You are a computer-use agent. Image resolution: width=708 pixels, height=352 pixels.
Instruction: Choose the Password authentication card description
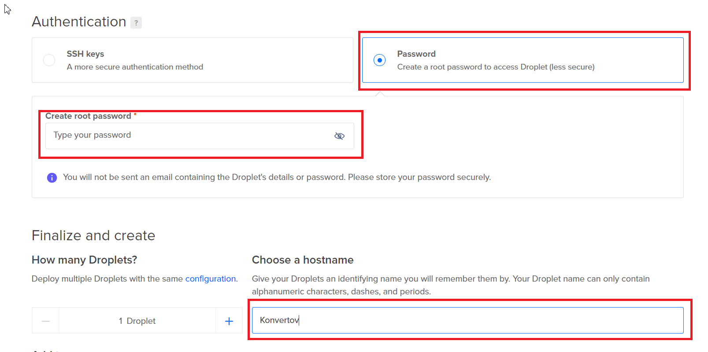(x=496, y=67)
